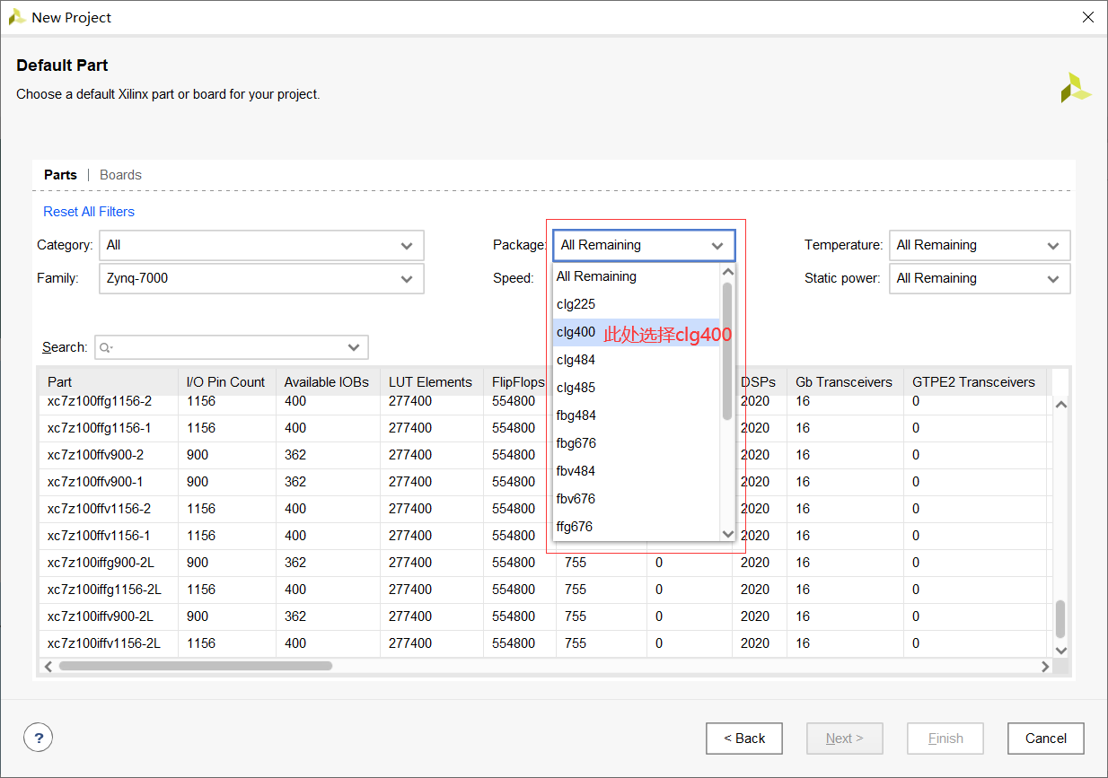
Task: Select part xc7z100ffg1156-1 row
Action: (544, 428)
